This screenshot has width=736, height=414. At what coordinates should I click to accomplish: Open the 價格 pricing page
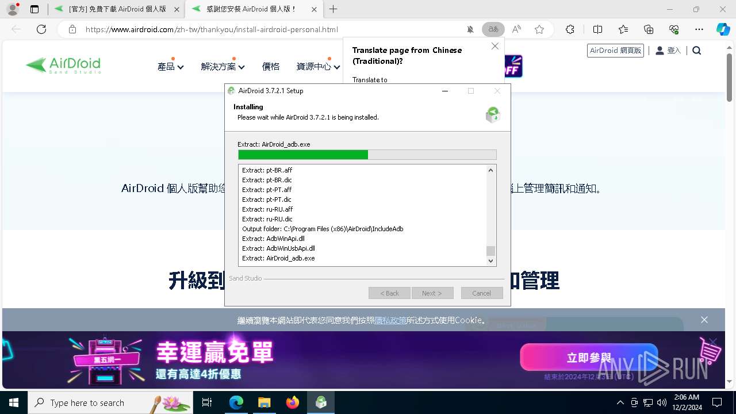tap(271, 67)
